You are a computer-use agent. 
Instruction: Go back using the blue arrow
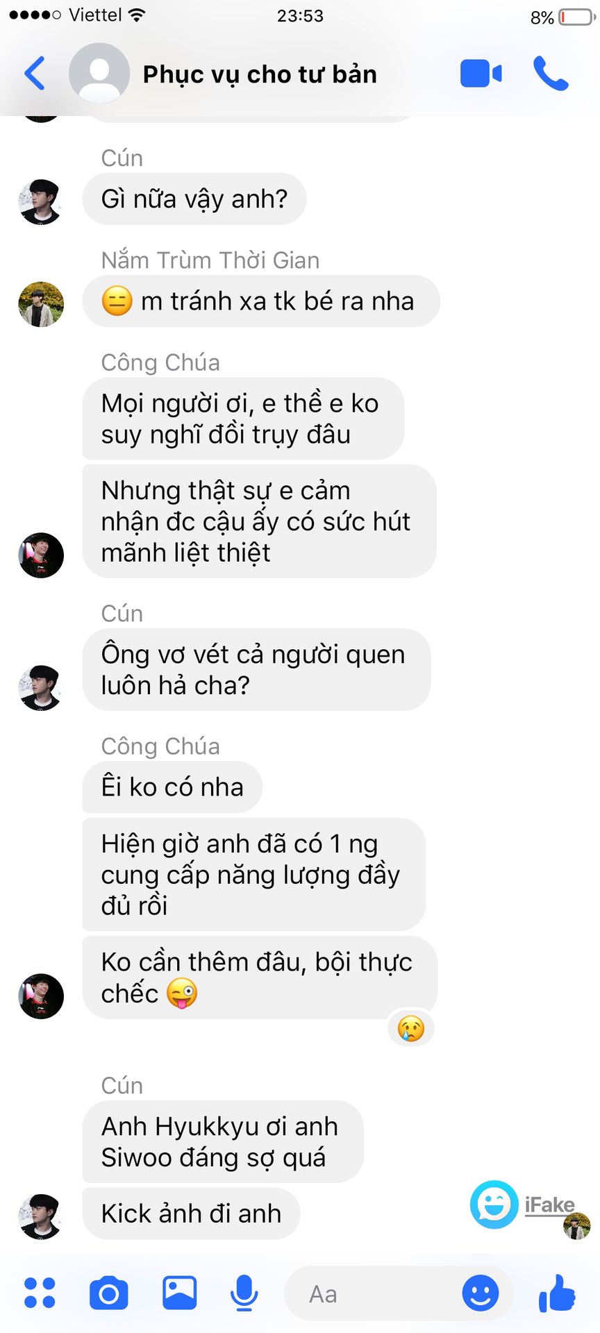[x=34, y=74]
